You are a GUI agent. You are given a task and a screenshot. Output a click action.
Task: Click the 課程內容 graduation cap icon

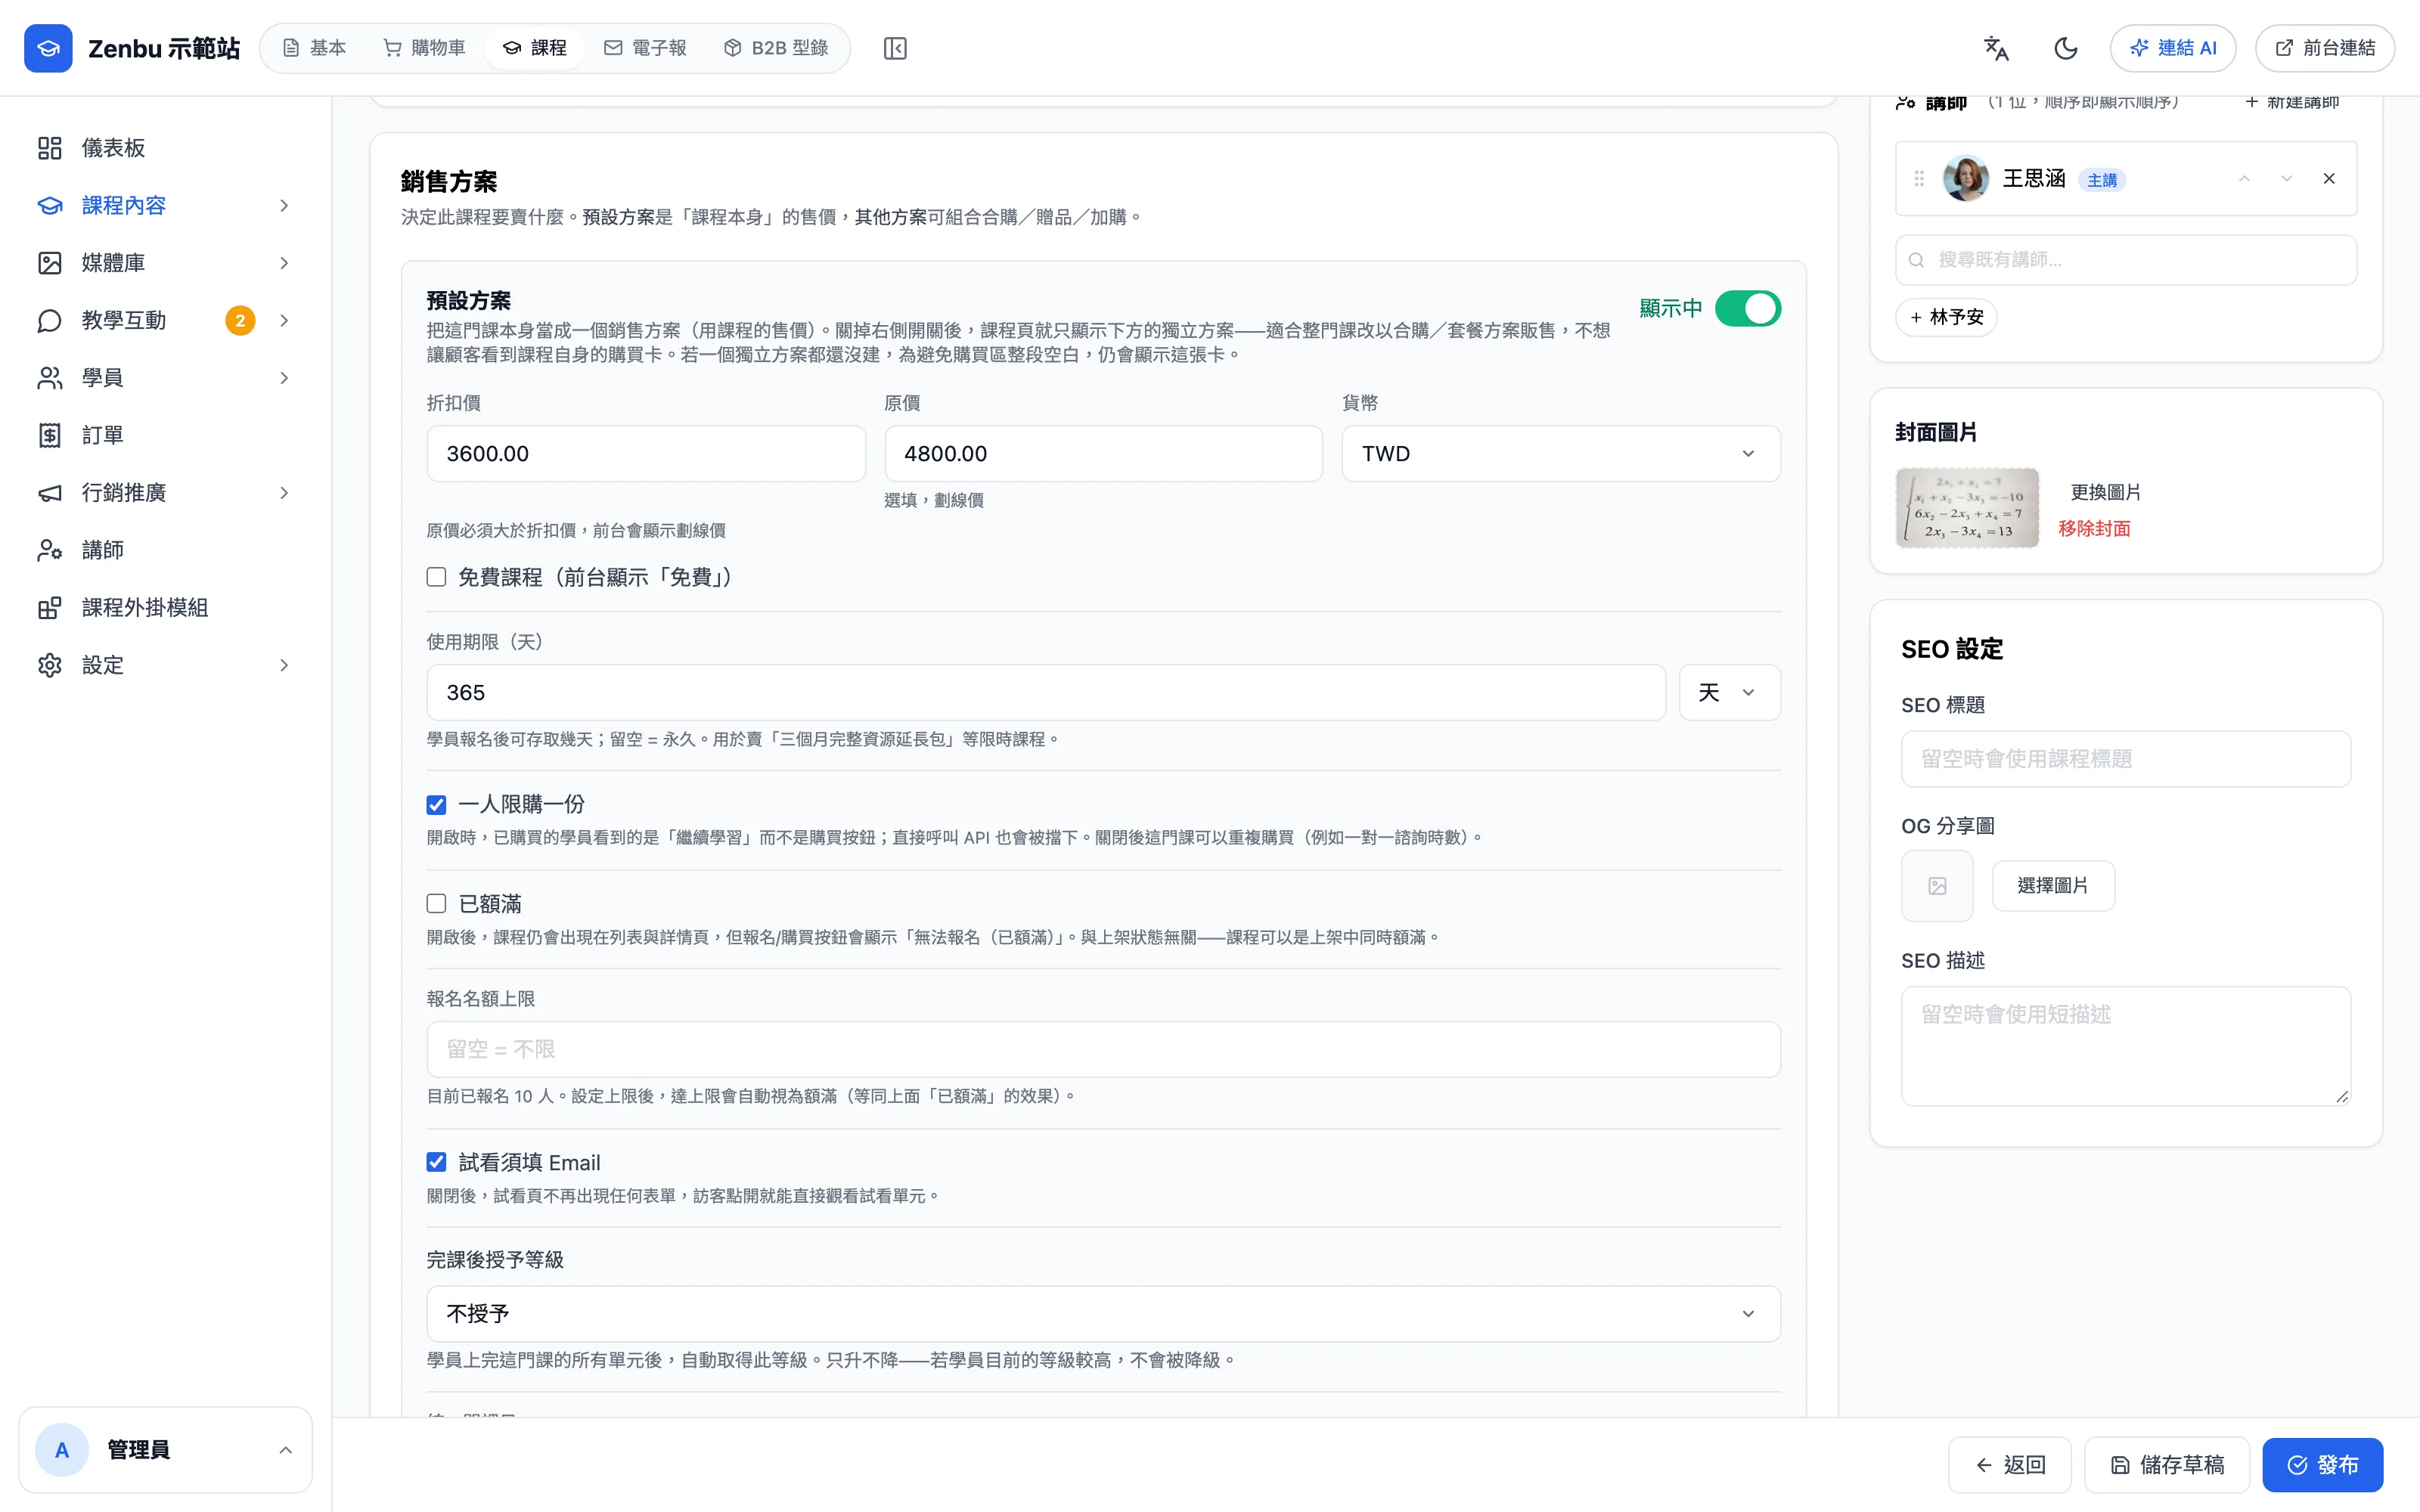pos(50,205)
